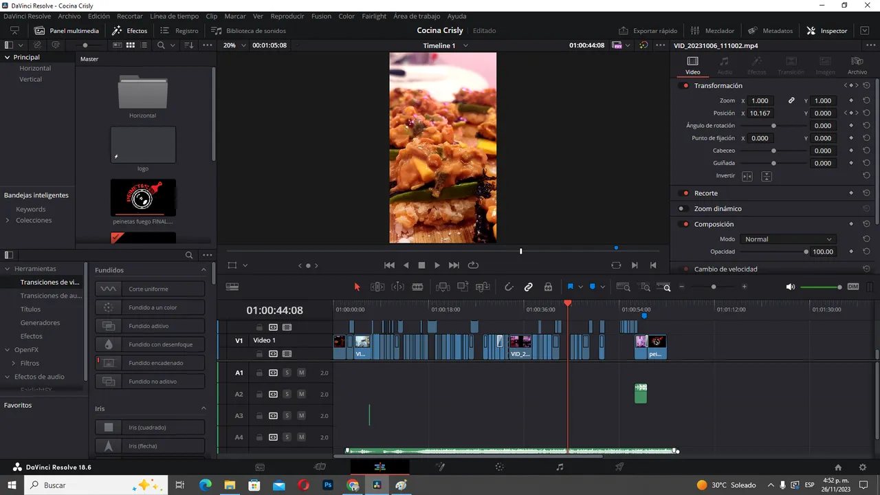880x495 pixels.
Task: Activate the blade edit mode tool
Action: click(417, 287)
